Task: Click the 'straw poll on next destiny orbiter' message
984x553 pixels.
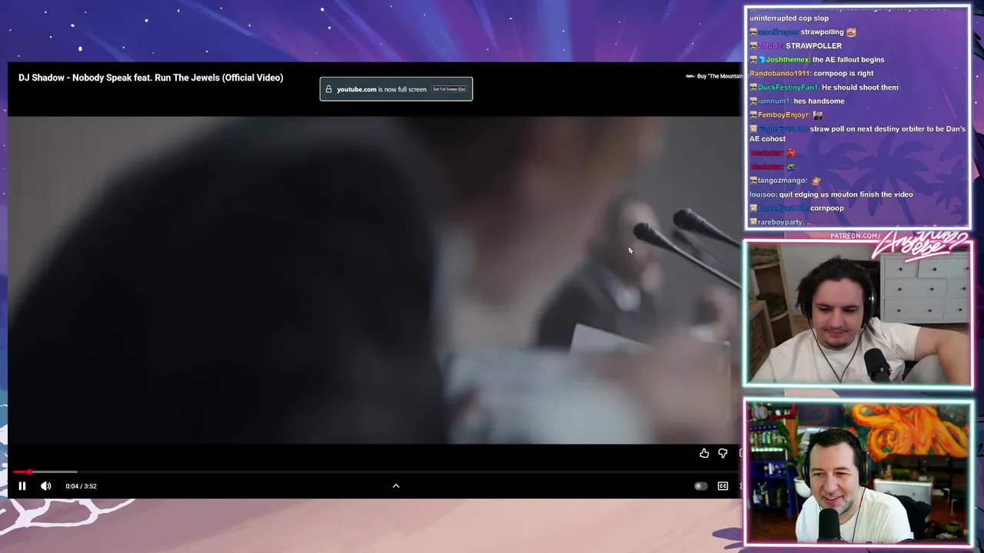Action: tap(857, 134)
